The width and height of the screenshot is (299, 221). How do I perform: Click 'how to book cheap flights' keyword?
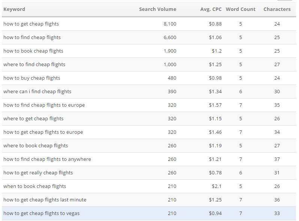[33, 51]
